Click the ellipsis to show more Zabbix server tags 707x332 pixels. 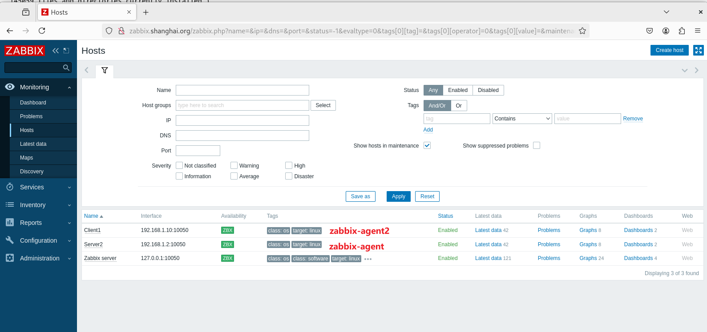368,259
